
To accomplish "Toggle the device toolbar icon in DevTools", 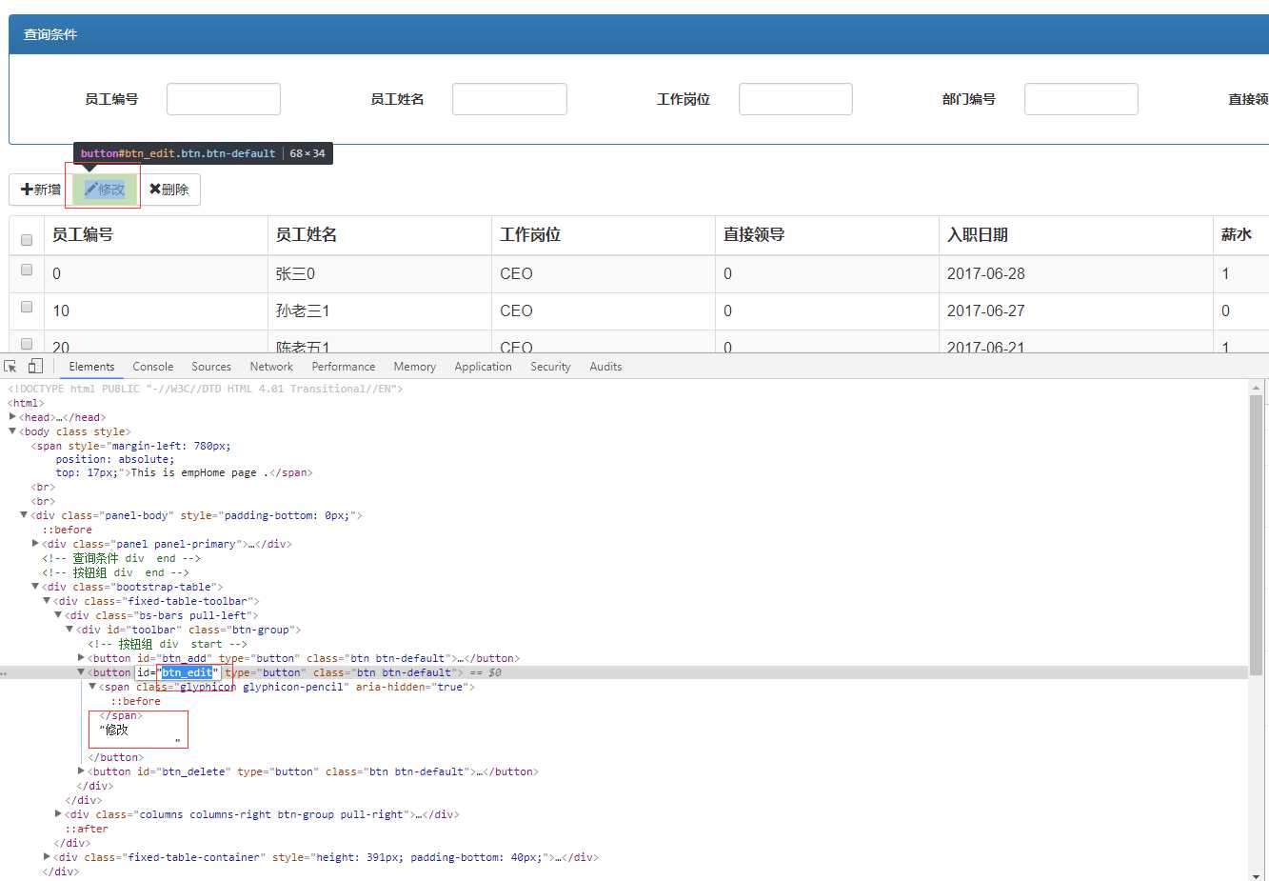I will (35, 367).
